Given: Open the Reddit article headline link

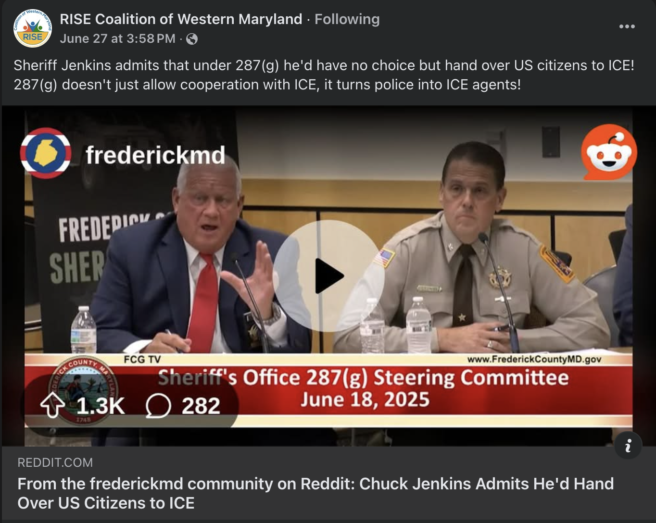Looking at the screenshot, I should [315, 493].
